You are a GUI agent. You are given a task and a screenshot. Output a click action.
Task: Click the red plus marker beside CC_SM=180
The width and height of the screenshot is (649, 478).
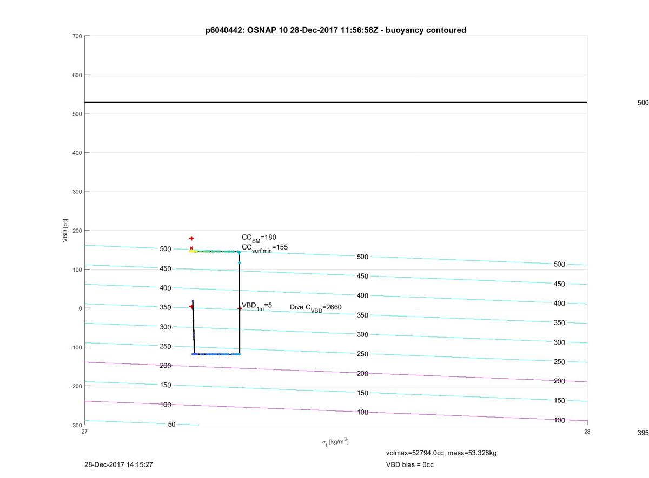pos(191,238)
